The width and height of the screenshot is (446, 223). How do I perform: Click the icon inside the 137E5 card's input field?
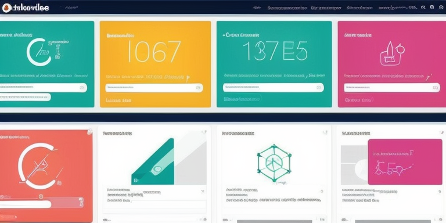(319, 88)
